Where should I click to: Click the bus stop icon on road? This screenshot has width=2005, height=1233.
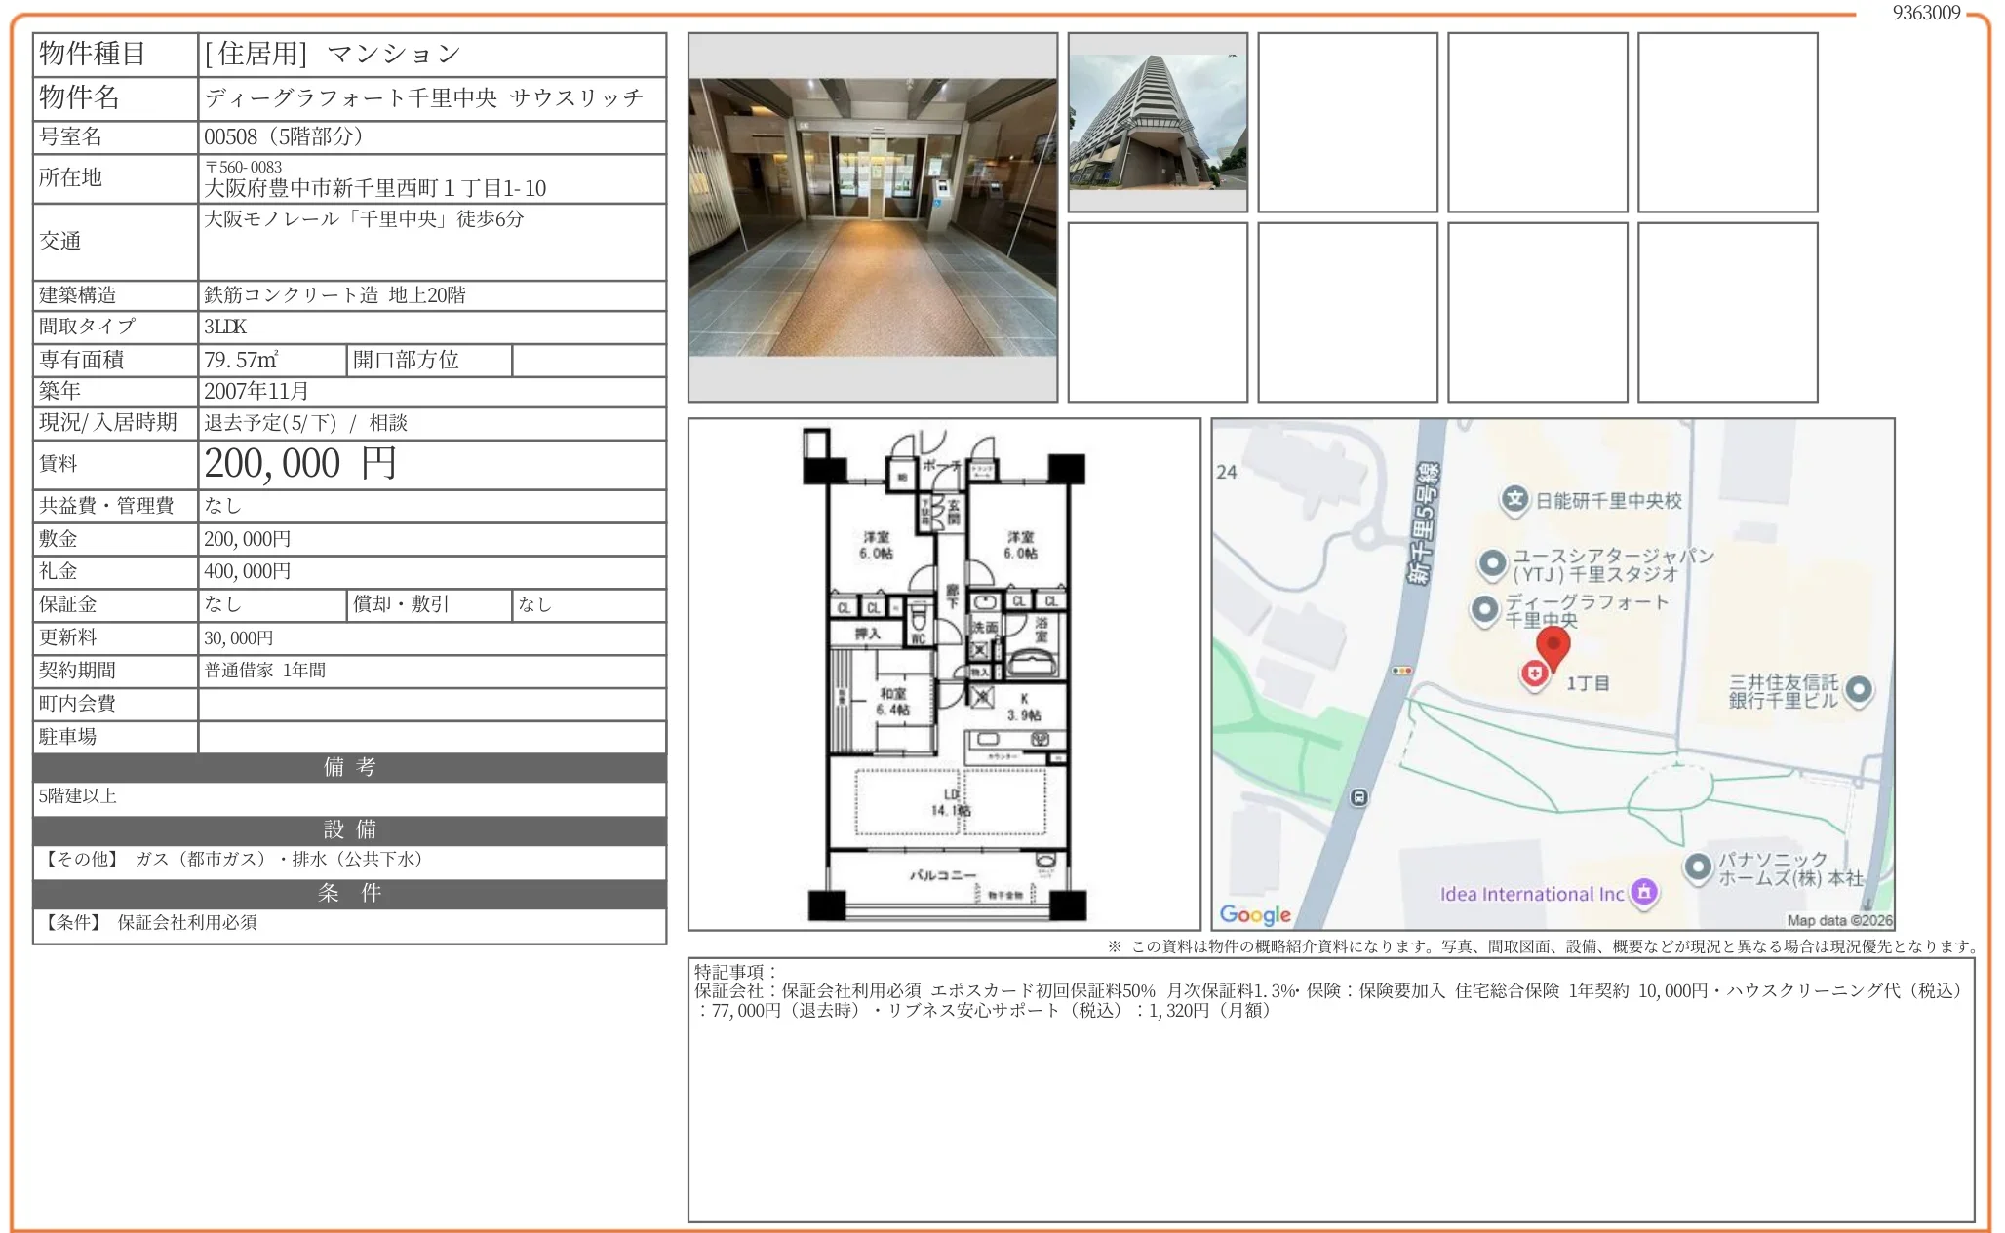(x=1358, y=797)
